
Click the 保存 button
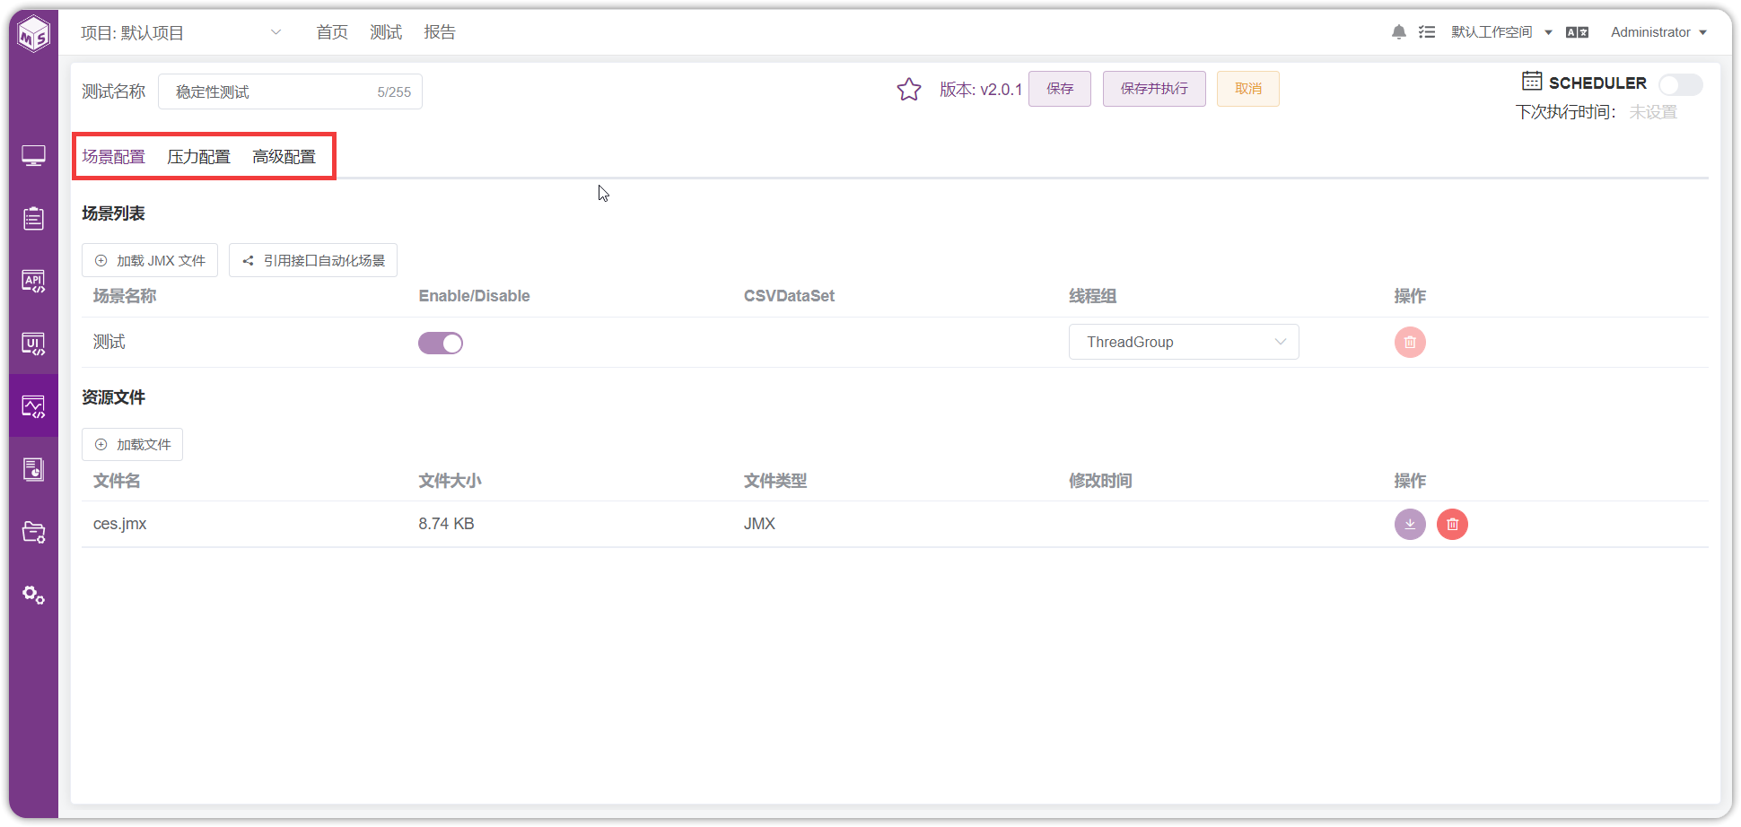pos(1060,89)
